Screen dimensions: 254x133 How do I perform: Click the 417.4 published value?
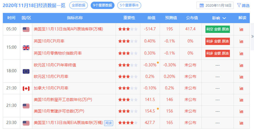[x=190, y=29]
